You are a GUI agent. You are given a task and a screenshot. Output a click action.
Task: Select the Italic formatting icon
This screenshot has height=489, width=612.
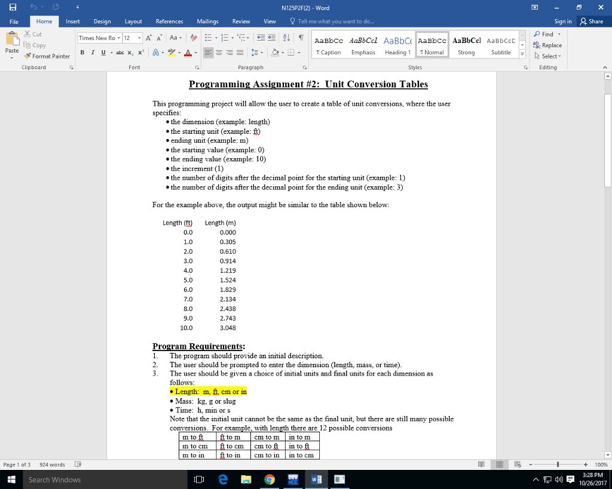coord(92,53)
